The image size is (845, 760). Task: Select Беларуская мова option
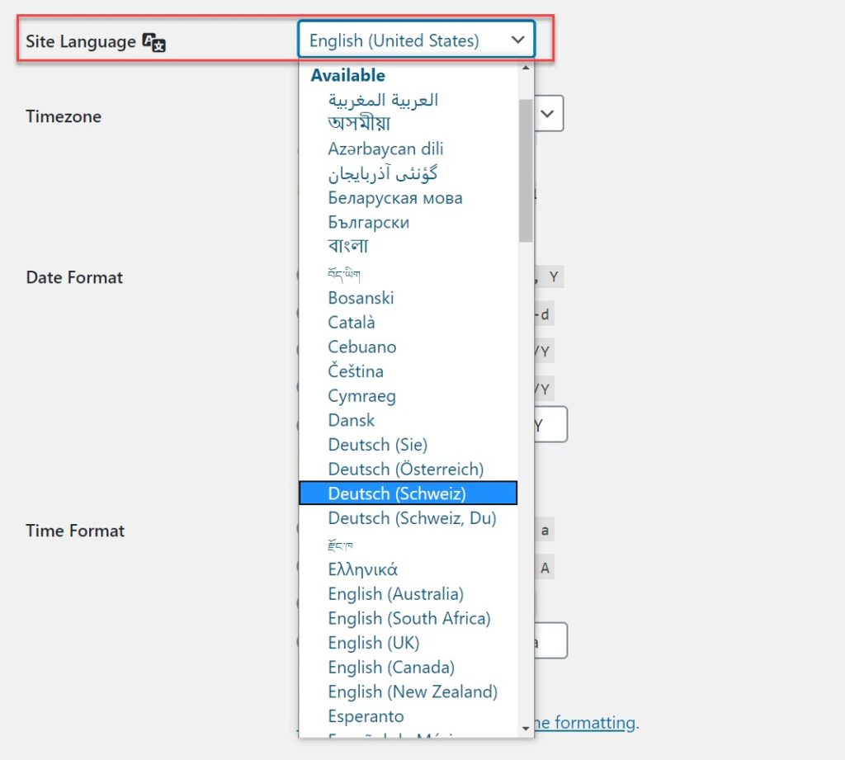394,198
